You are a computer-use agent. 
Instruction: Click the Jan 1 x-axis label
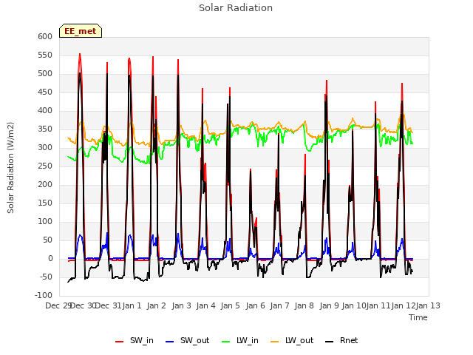132,305
